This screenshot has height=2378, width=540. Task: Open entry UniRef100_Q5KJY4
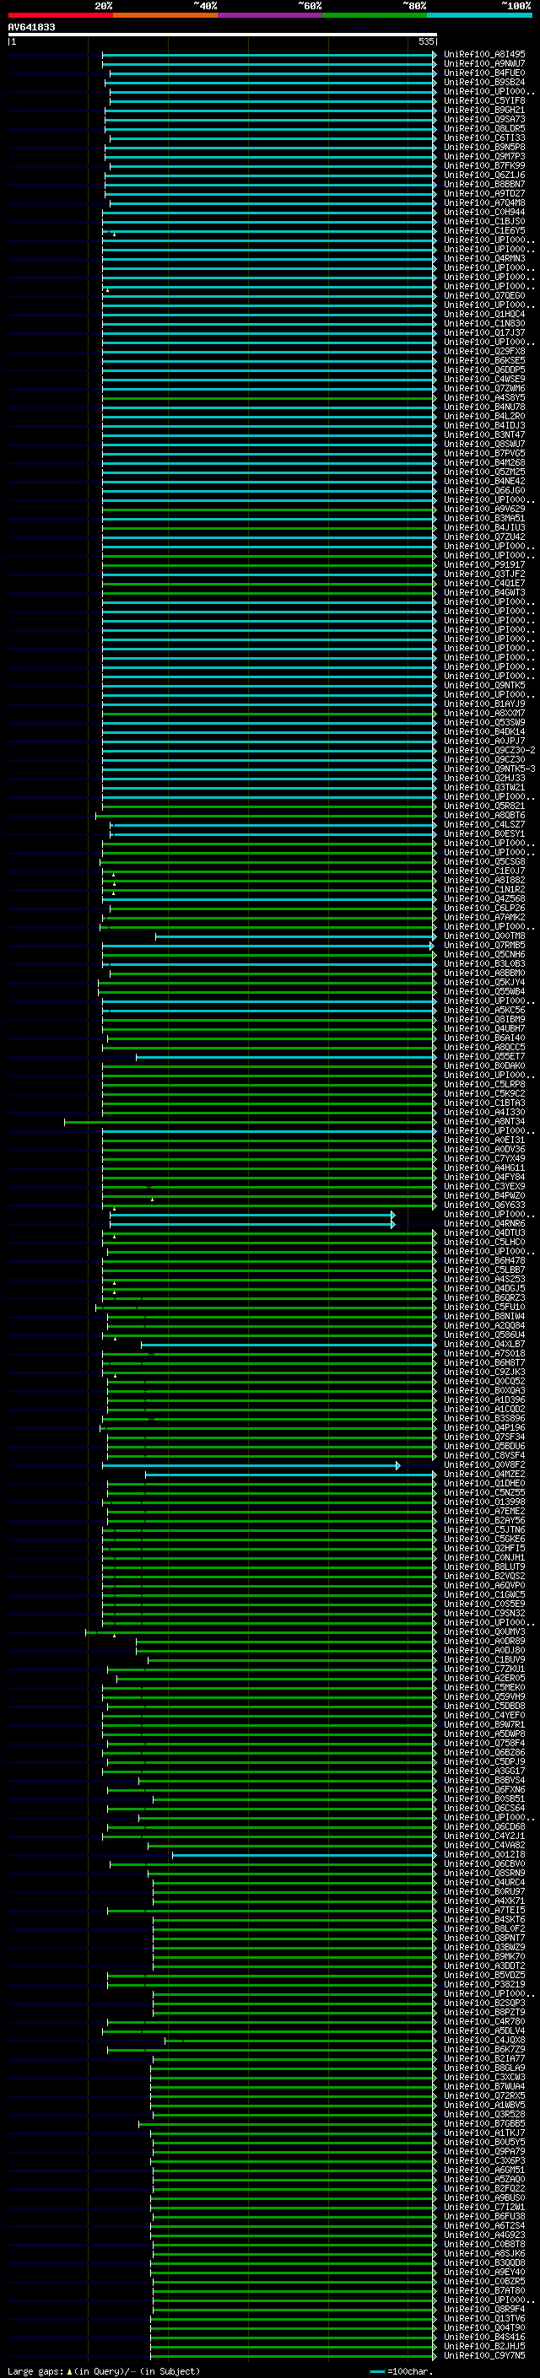pos(483,982)
